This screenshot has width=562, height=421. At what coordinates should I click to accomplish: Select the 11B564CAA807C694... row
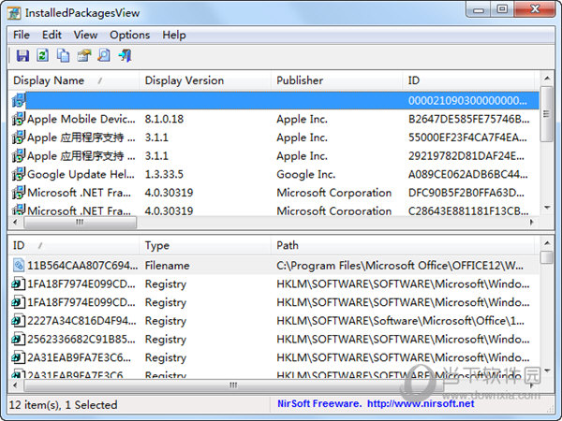click(x=274, y=266)
